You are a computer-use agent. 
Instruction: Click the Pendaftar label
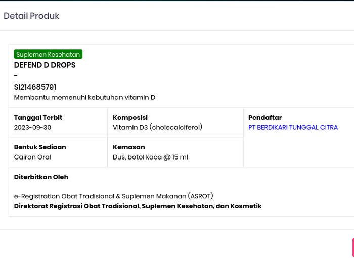(265, 117)
